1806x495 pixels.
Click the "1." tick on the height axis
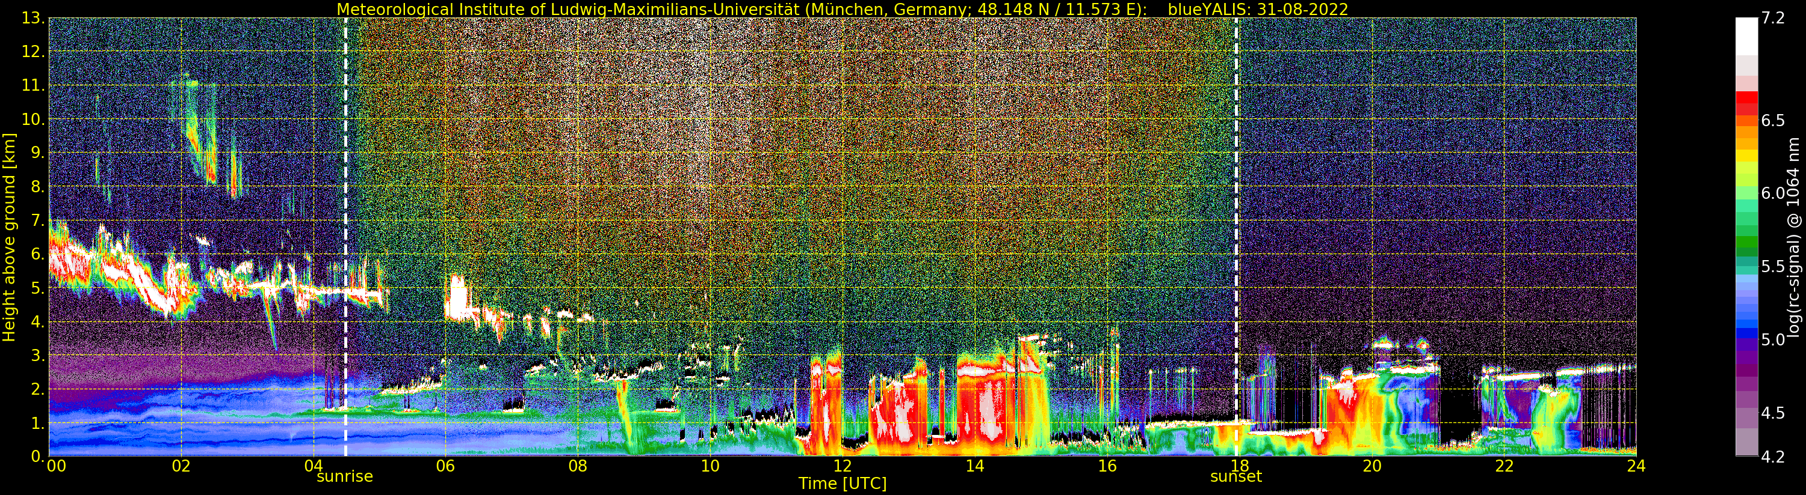point(37,423)
